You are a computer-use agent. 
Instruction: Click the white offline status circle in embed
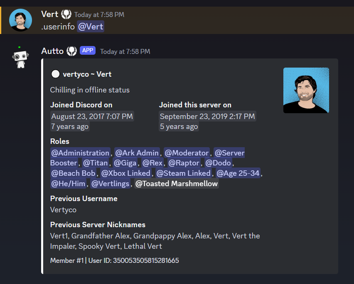pos(55,74)
